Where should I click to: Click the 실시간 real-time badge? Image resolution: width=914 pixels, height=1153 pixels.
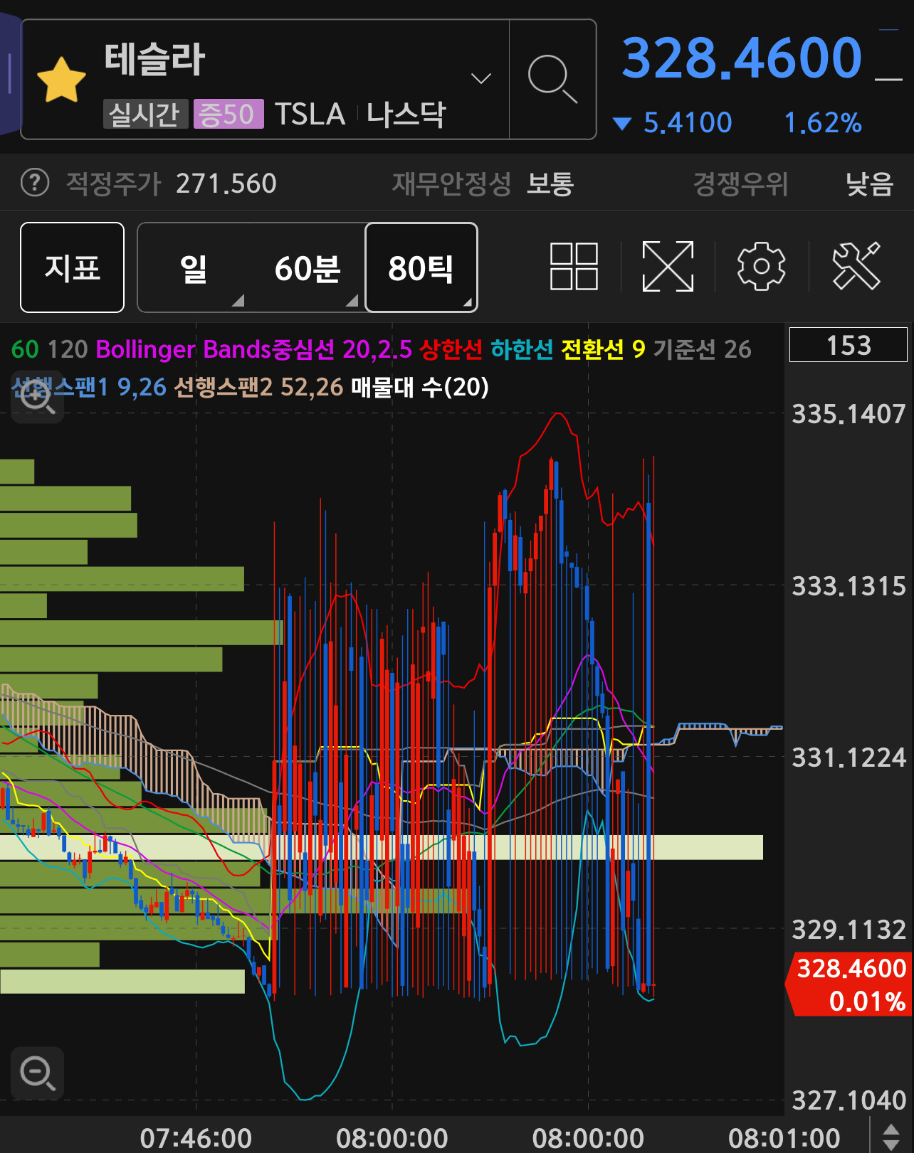click(x=145, y=114)
